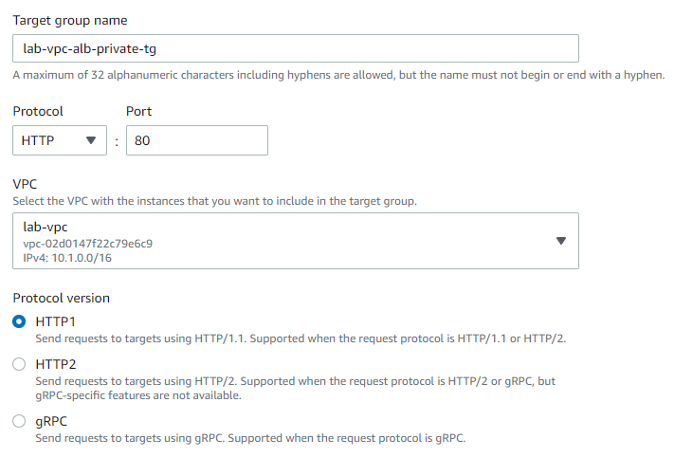Click the VPC ID vpc-02d0147f22c79e6c9 text
674x457 pixels.
point(87,243)
